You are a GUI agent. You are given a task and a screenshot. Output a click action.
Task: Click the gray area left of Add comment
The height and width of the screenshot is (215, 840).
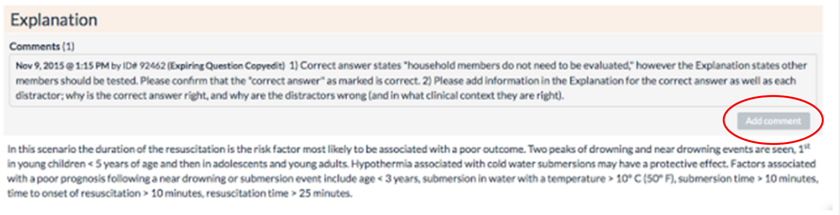[x=368, y=121]
